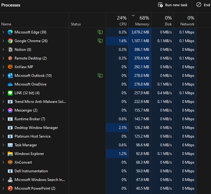Viewport: 211px width, 194px height.
Task: Click efficiency mode leaf icon for Microsoft Outlook
Action: (x=100, y=76)
